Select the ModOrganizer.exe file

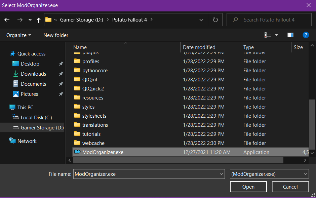pyautogui.click(x=190, y=152)
